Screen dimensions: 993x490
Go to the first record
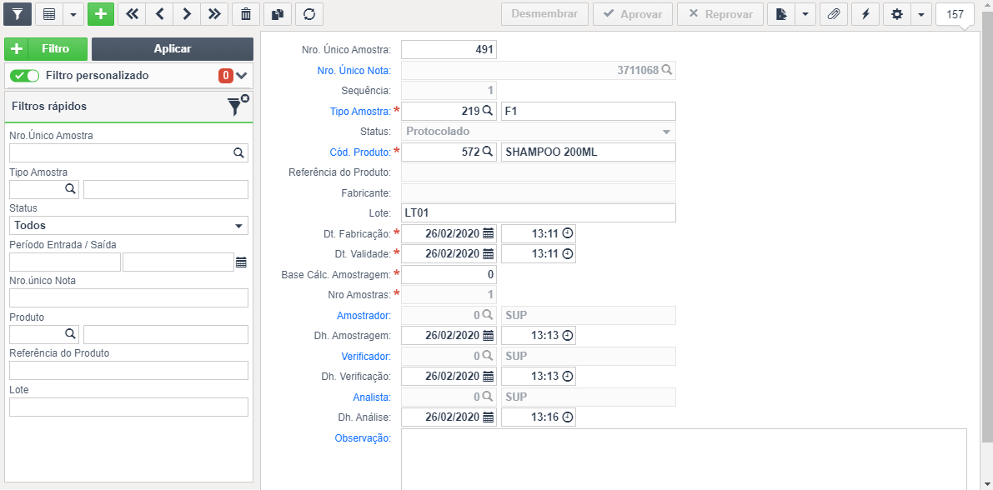click(132, 14)
